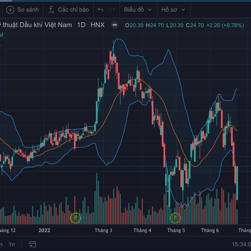
Task: Click the HNX exchange label
Action: coord(97,25)
